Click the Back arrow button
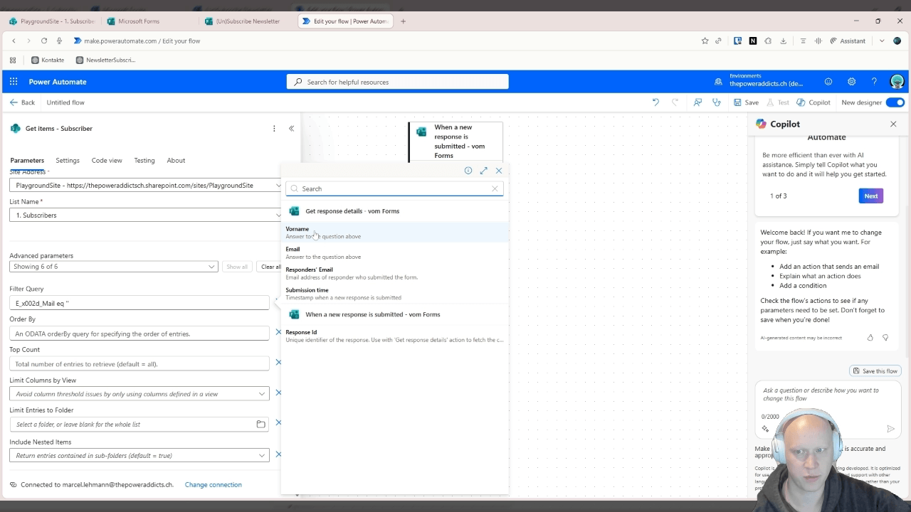The height and width of the screenshot is (512, 911). [x=22, y=102]
